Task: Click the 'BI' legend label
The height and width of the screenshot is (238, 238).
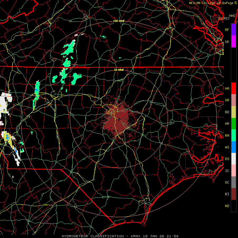Action: click(x=227, y=194)
